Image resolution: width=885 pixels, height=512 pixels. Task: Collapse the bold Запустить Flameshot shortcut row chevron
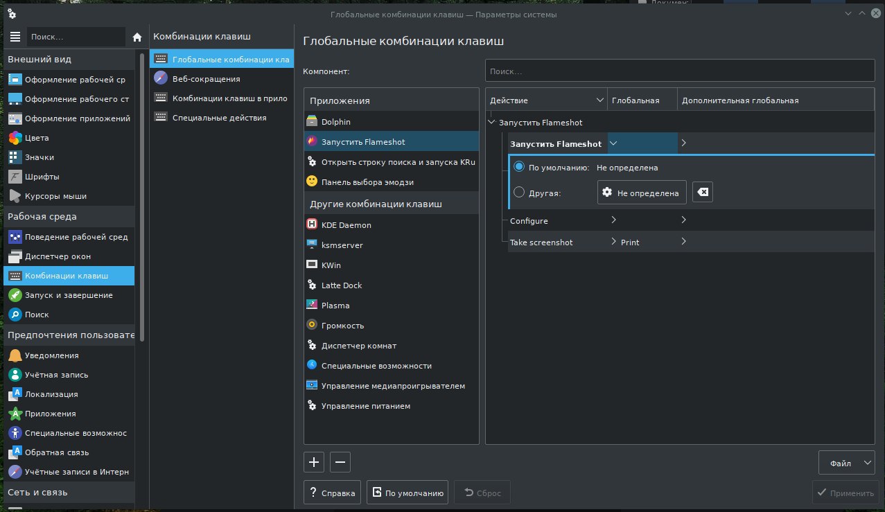point(613,143)
